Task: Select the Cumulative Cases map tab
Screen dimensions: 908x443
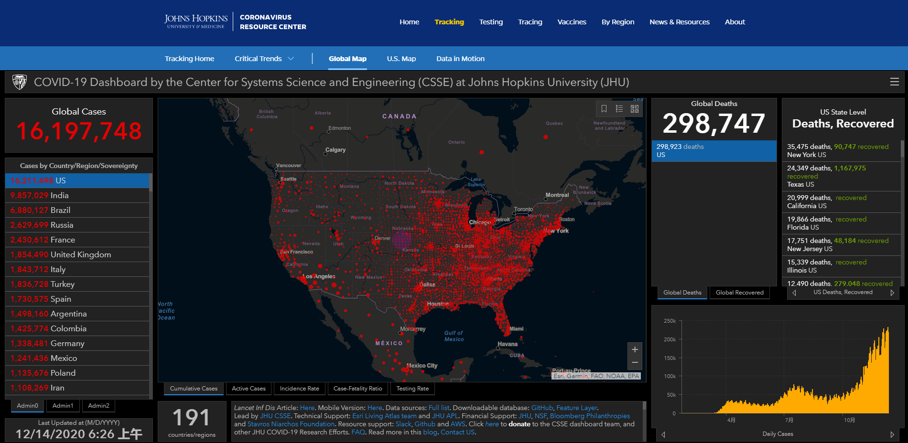Action: (x=194, y=389)
